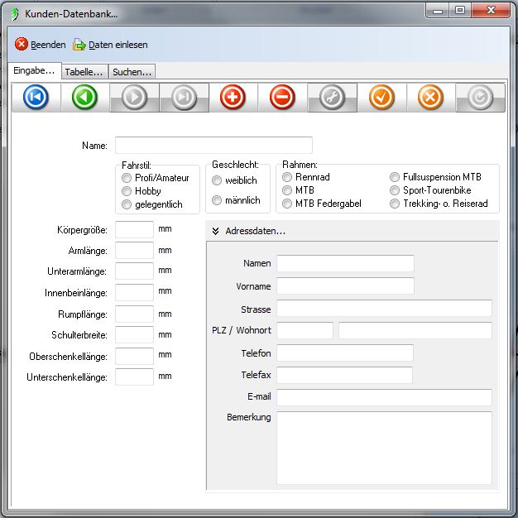Click the Körpergröße input field
The image size is (518, 518).
point(134,229)
